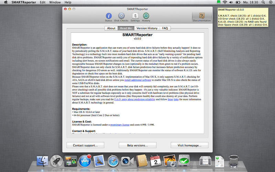
Task: Open Address Book in the Dock
Action: (142, 161)
